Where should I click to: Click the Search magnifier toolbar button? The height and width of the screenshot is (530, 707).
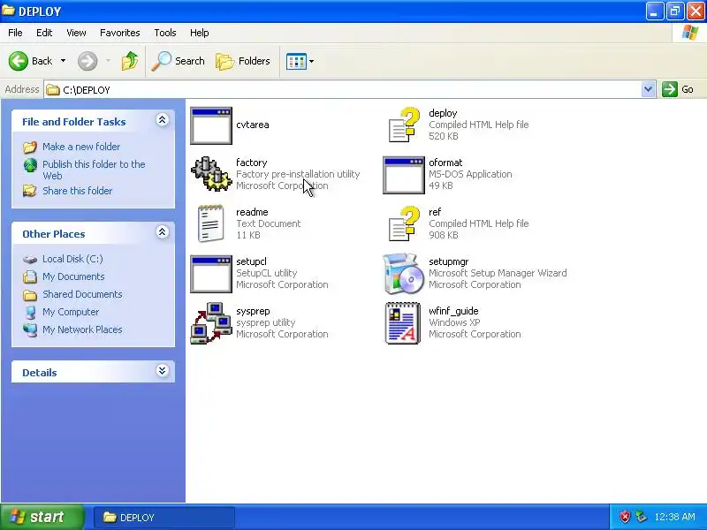179,61
